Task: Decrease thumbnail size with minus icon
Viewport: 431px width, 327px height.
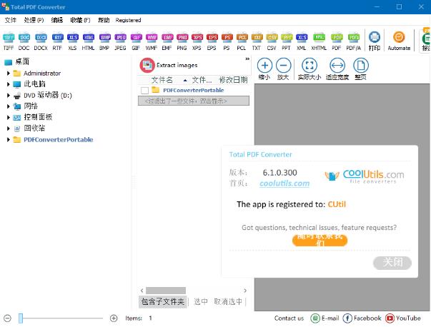Action: (x=7, y=318)
